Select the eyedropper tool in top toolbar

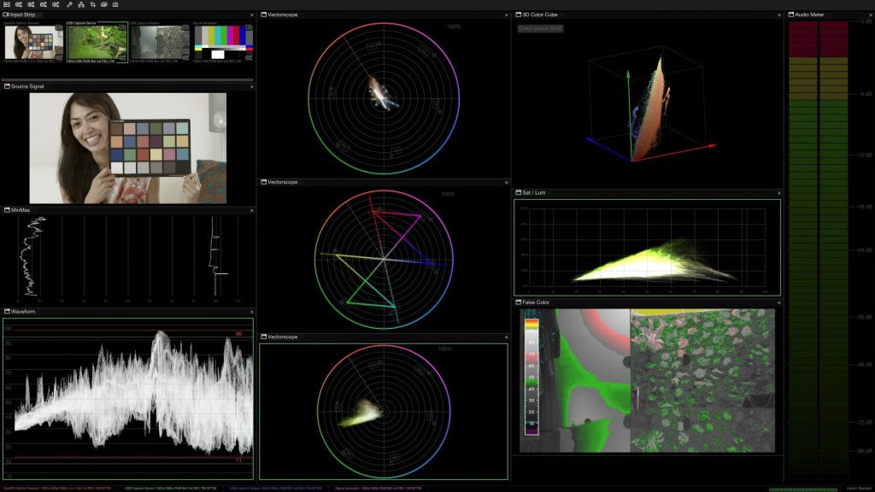click(x=69, y=4)
